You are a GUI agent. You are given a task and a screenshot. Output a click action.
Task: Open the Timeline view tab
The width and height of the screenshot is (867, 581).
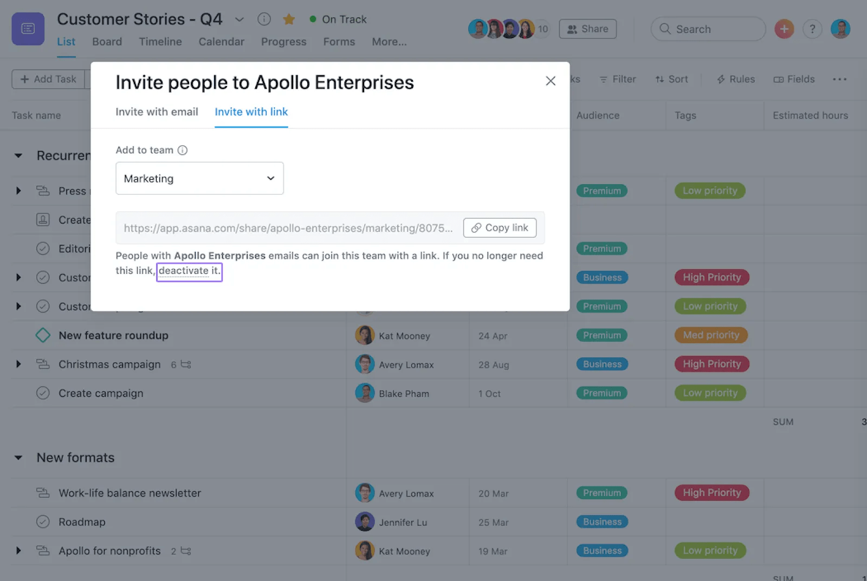pos(160,42)
